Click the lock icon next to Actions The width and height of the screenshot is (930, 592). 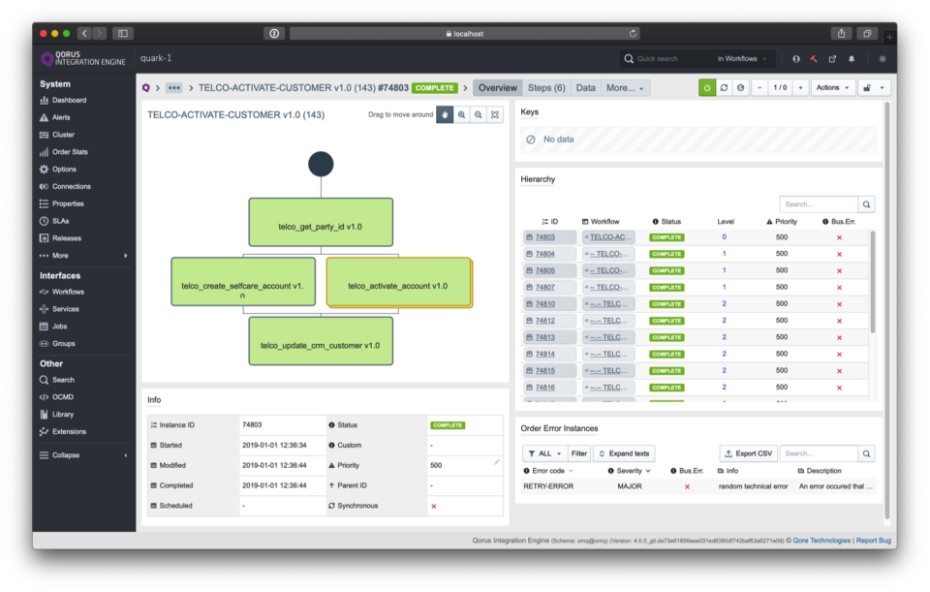tap(868, 87)
